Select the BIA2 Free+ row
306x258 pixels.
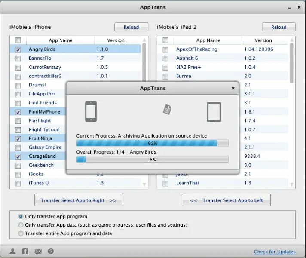(x=223, y=68)
